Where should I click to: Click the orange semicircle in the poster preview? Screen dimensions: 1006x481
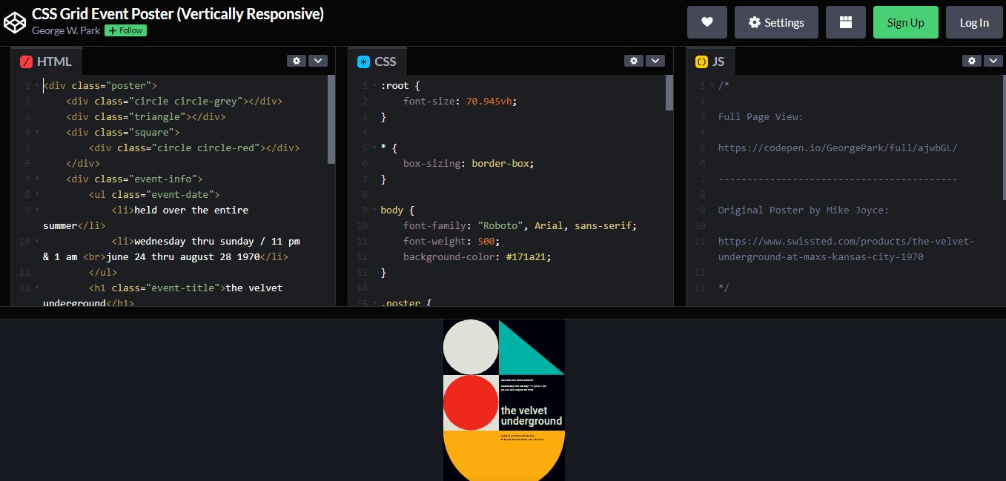(x=504, y=456)
